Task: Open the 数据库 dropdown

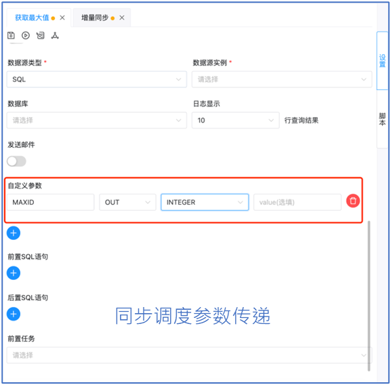Action: point(97,120)
